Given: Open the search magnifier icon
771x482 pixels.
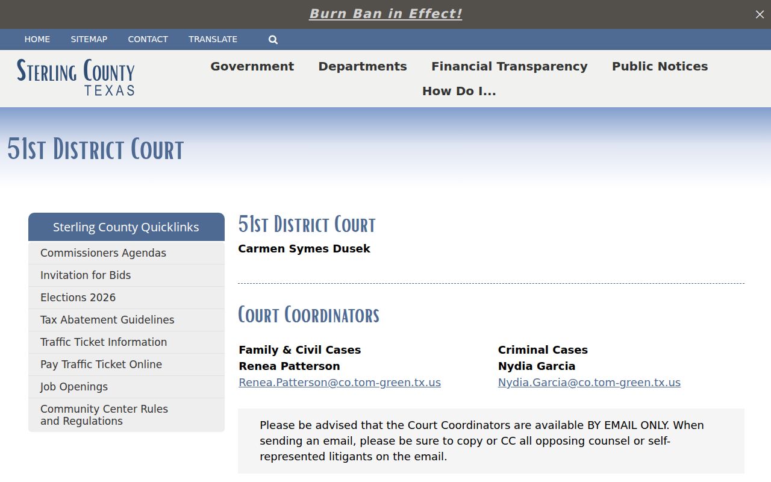Looking at the screenshot, I should [x=273, y=40].
